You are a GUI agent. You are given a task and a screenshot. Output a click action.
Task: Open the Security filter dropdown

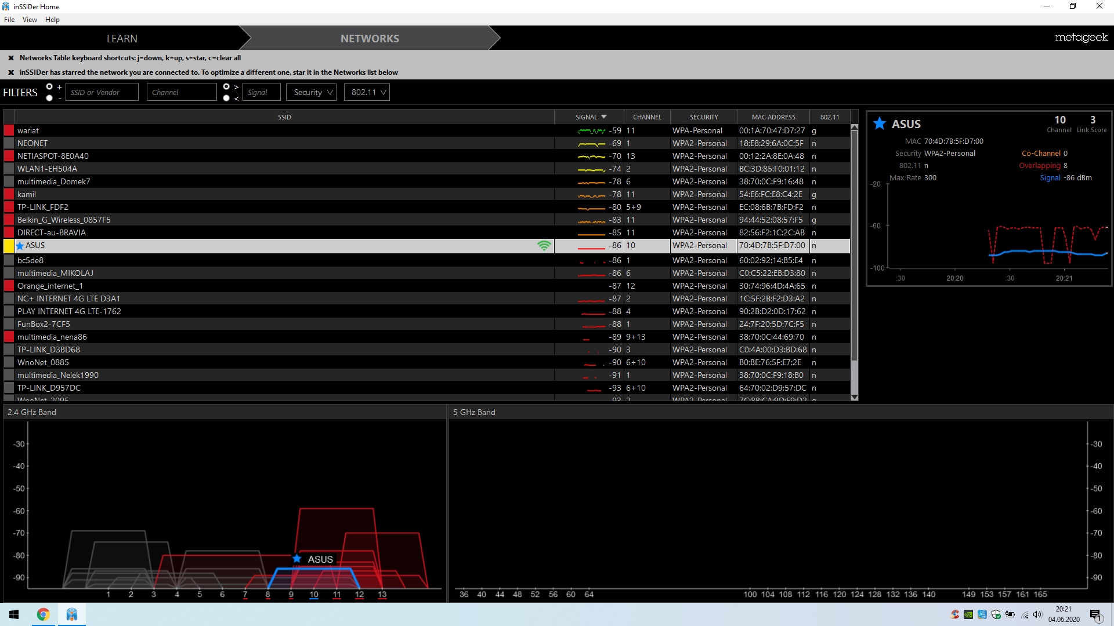312,92
